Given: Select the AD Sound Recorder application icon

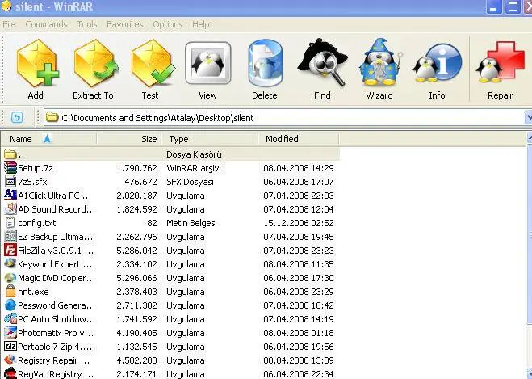Looking at the screenshot, I should pos(10,209).
